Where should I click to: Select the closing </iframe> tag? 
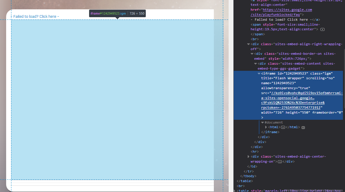(270, 132)
